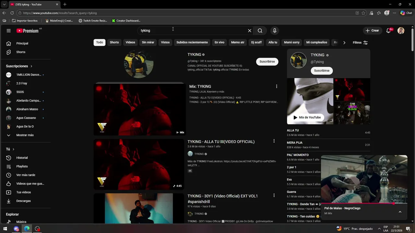Image resolution: width=415 pixels, height=233 pixels.
Task: Open the notifications bell
Action: point(389,30)
